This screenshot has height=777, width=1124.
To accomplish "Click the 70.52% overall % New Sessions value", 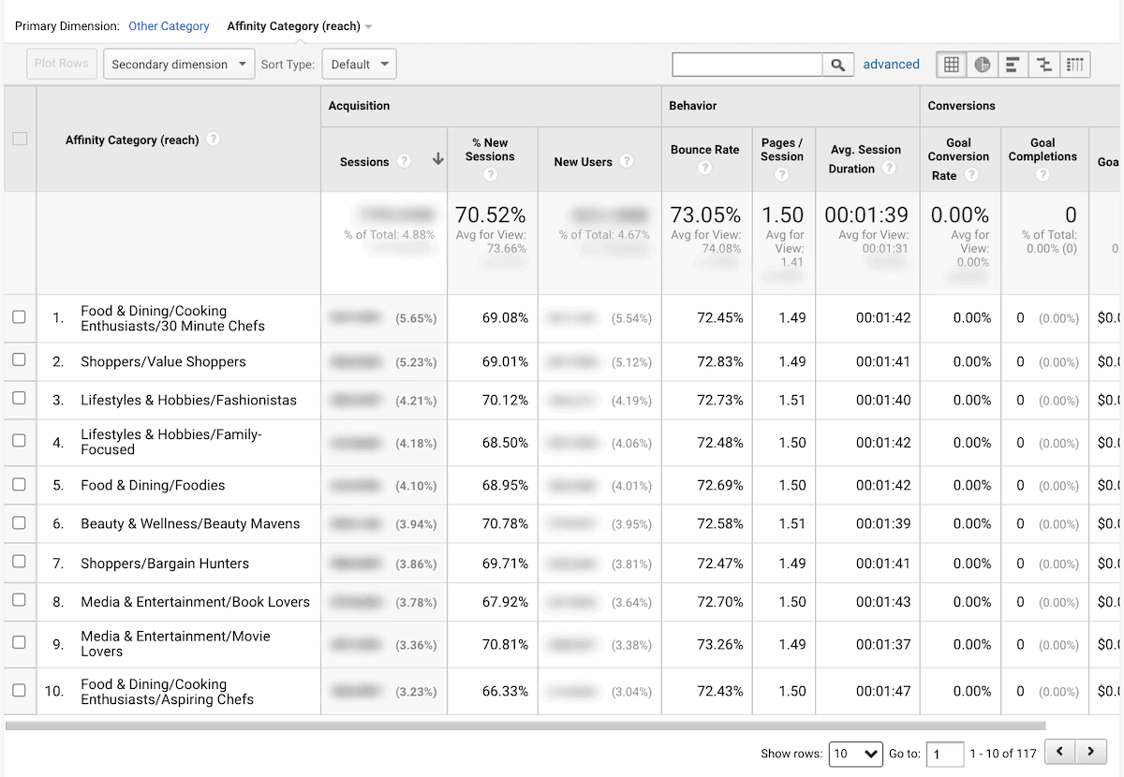I will tap(491, 214).
